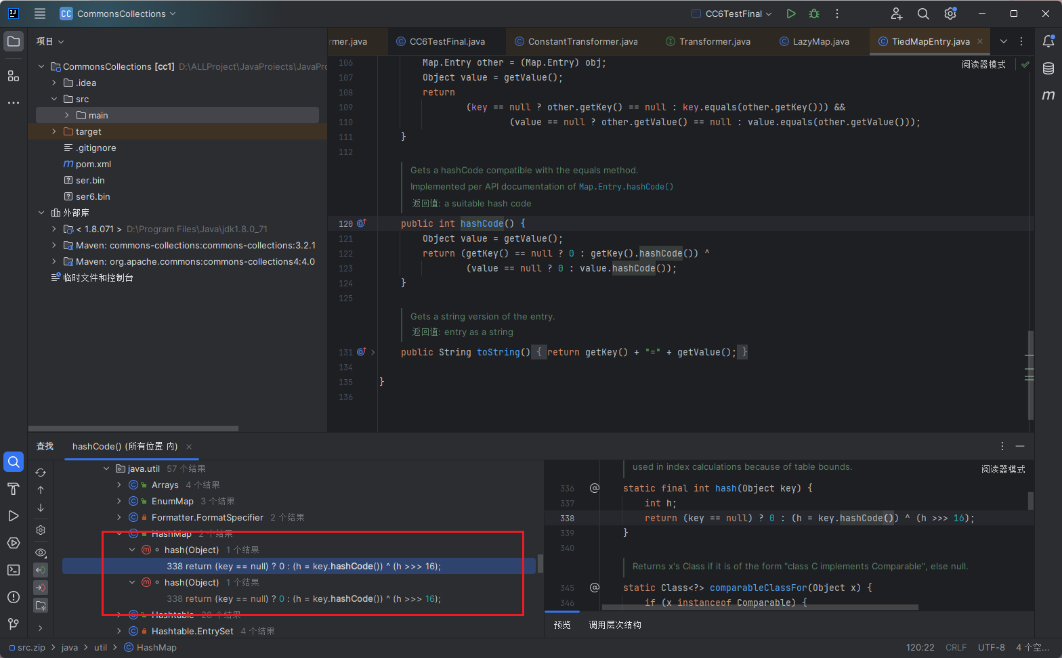The height and width of the screenshot is (658, 1062).
Task: Open the Git version control panel
Action: click(14, 623)
